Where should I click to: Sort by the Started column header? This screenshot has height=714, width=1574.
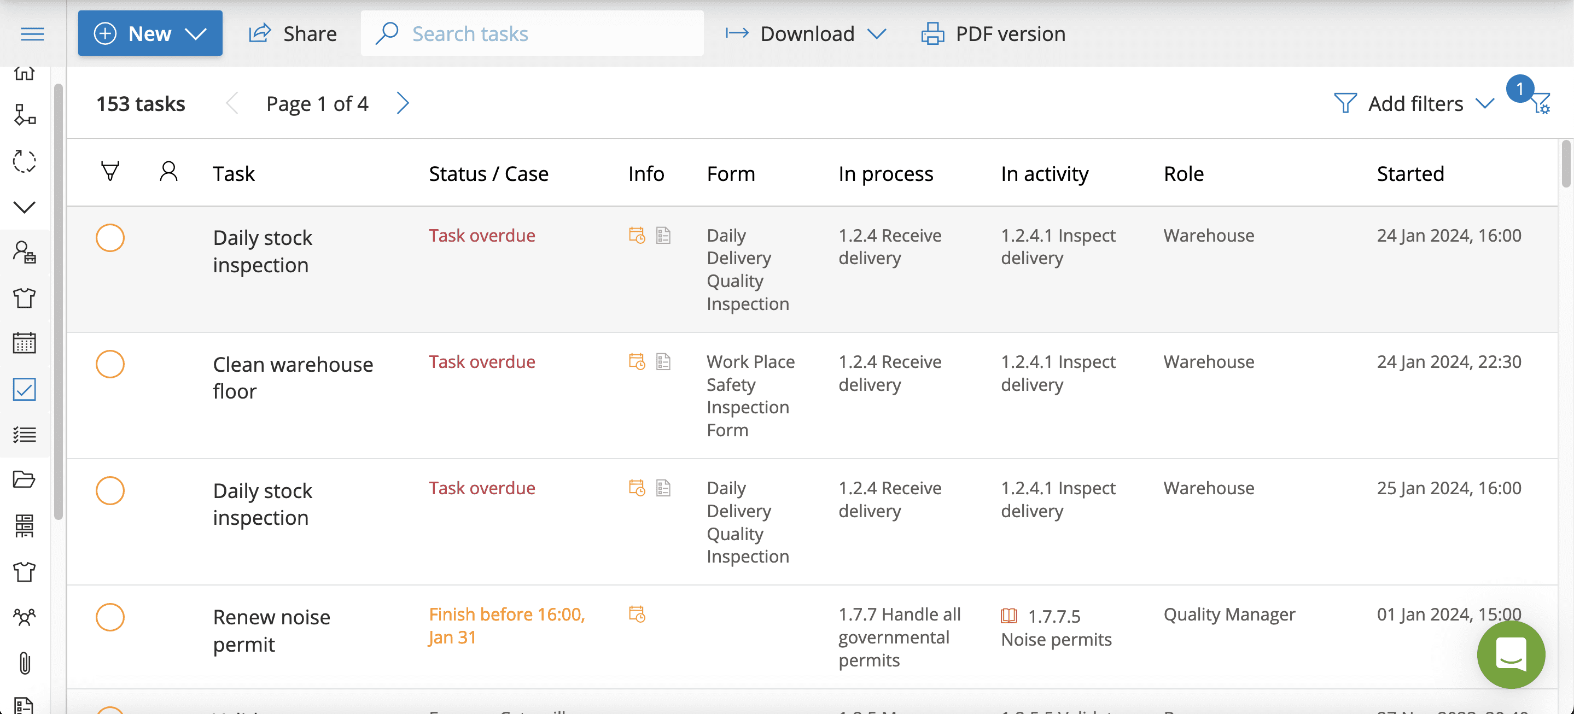coord(1409,173)
